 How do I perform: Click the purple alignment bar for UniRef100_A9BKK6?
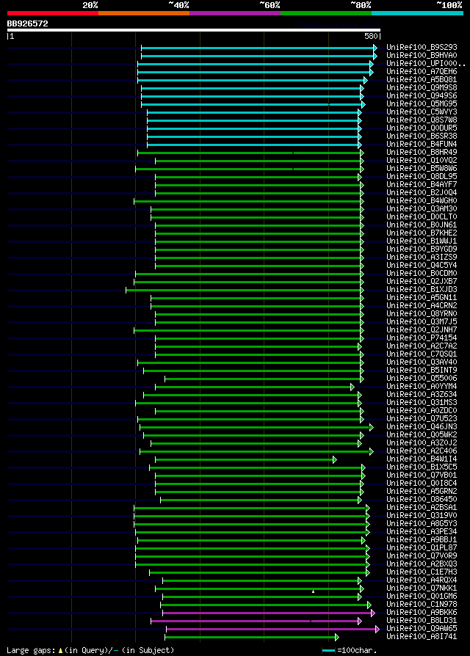tap(267, 613)
